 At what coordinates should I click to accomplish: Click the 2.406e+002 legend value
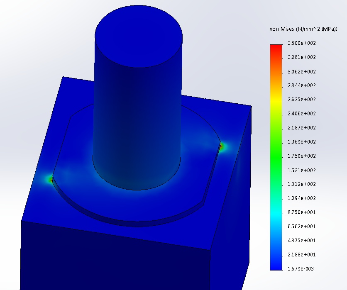[302, 114]
